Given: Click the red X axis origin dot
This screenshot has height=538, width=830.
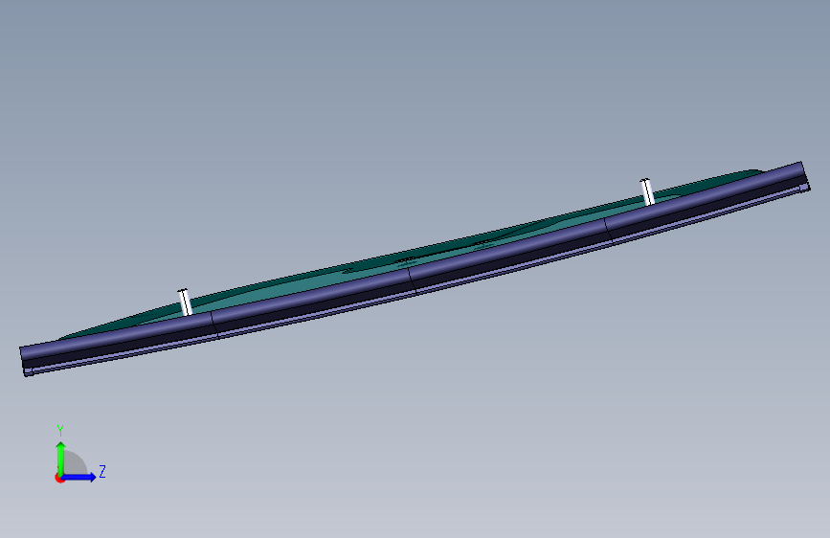Looking at the screenshot, I should (59, 478).
